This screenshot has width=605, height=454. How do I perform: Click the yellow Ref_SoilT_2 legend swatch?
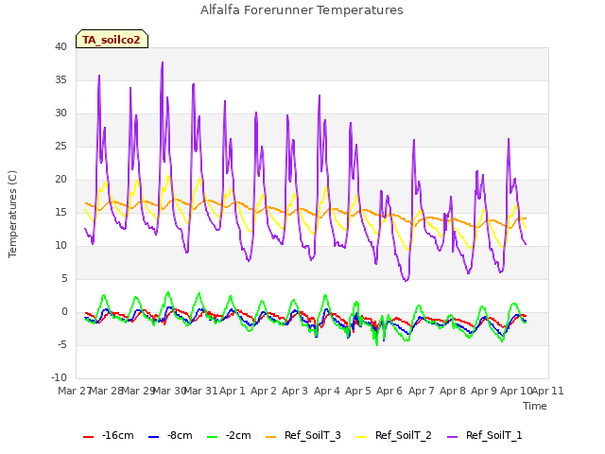click(x=361, y=437)
